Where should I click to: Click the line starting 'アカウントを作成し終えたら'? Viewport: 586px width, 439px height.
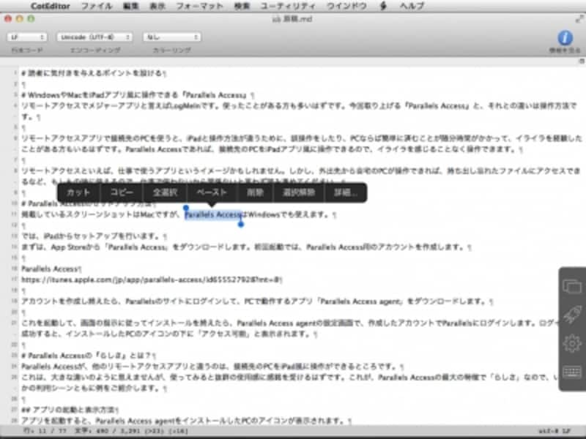[256, 301]
